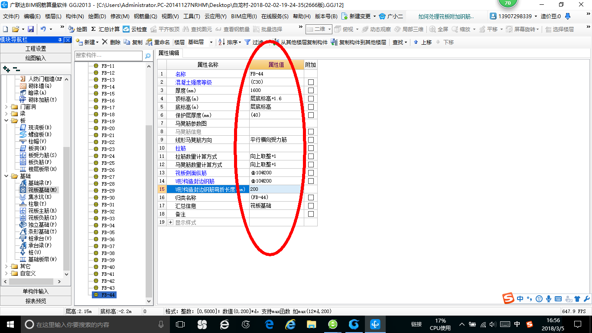The image size is (592, 333).
Task: Open the 基础层 floor dropdown
Action: [211, 42]
